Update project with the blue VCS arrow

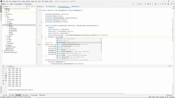(158, 4)
